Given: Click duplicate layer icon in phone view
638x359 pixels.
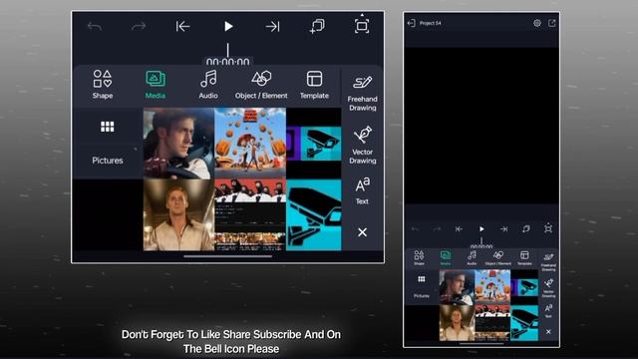Looking at the screenshot, I should point(526,228).
